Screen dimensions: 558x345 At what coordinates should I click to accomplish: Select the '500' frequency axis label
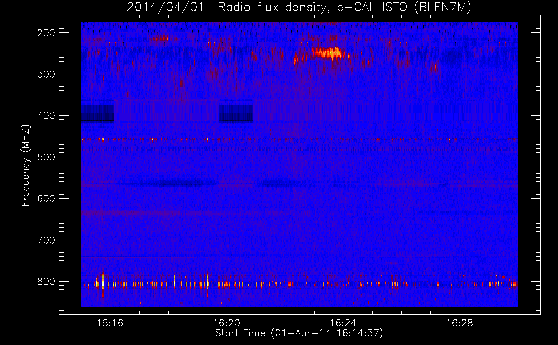[46, 157]
